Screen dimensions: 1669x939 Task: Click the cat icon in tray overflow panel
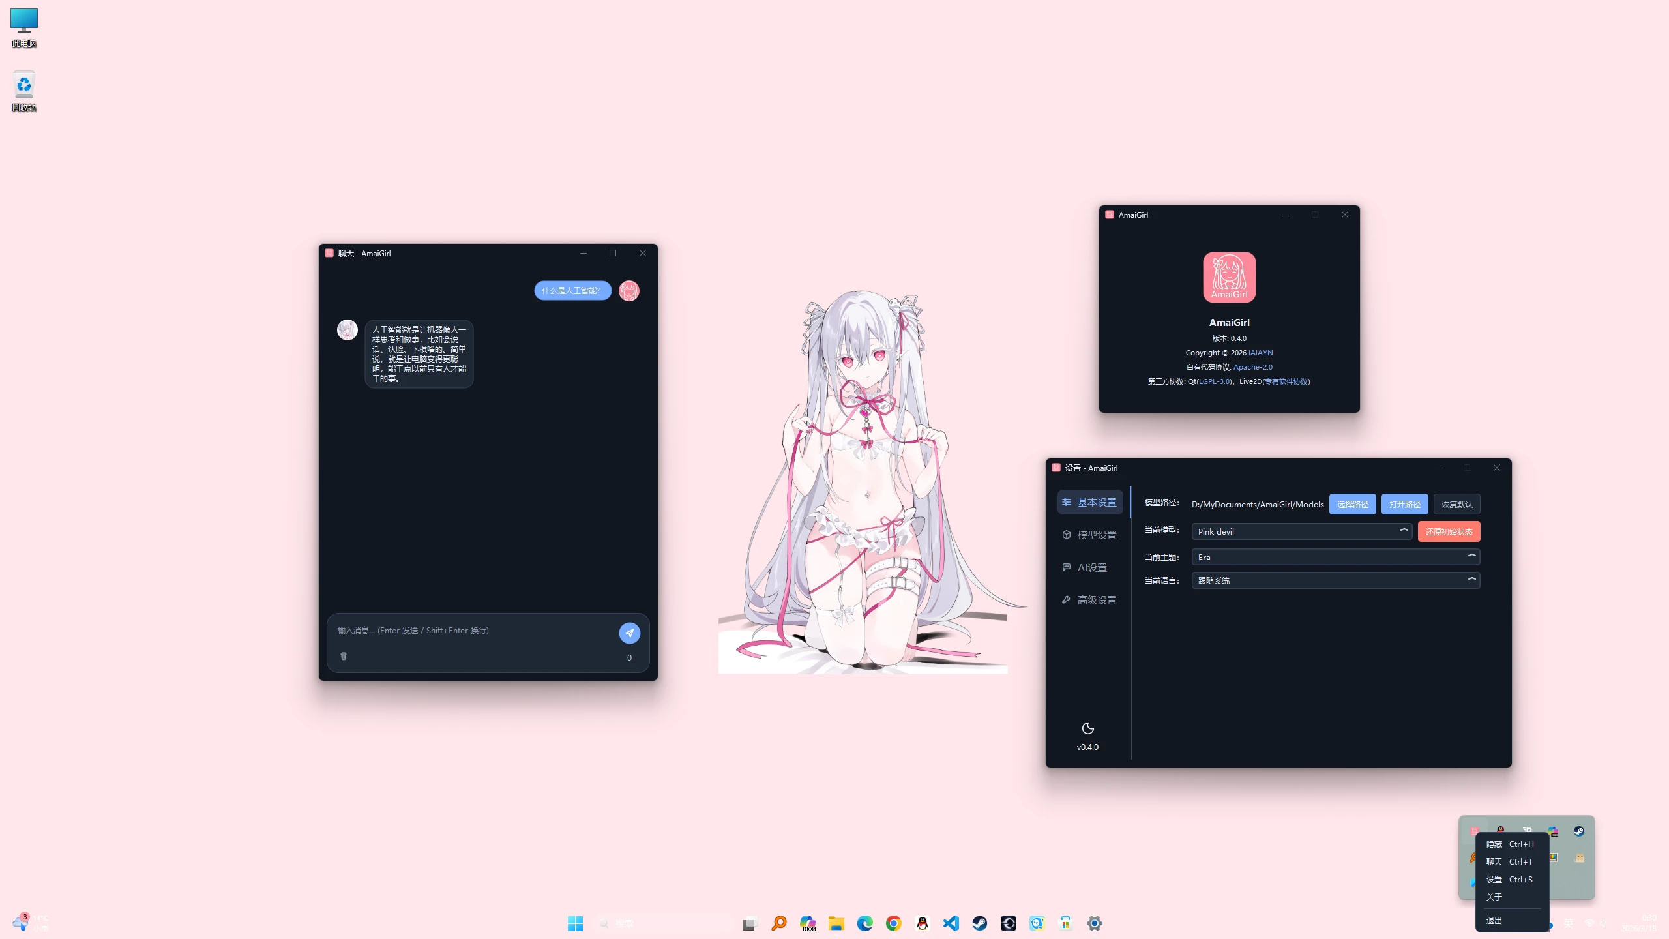1578,857
